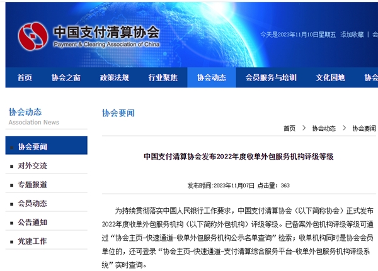Click the Payment & Clearing Association of China text
Viewport: 378px width, 271px height.
point(106,45)
